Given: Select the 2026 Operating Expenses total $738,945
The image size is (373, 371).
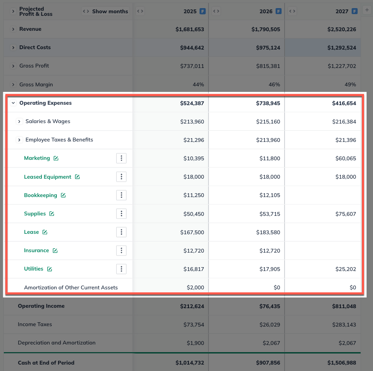Looking at the screenshot, I should coord(268,103).
